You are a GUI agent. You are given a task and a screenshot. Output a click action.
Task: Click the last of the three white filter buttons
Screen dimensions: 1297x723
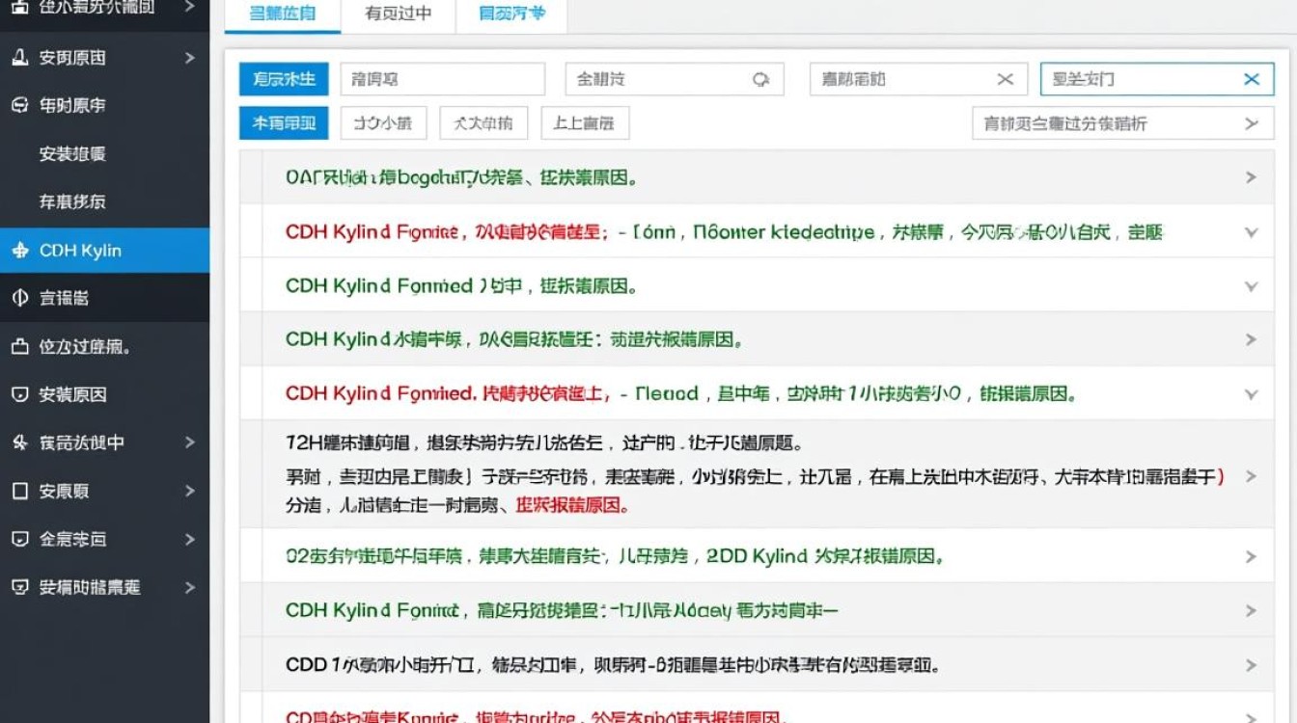585,123
